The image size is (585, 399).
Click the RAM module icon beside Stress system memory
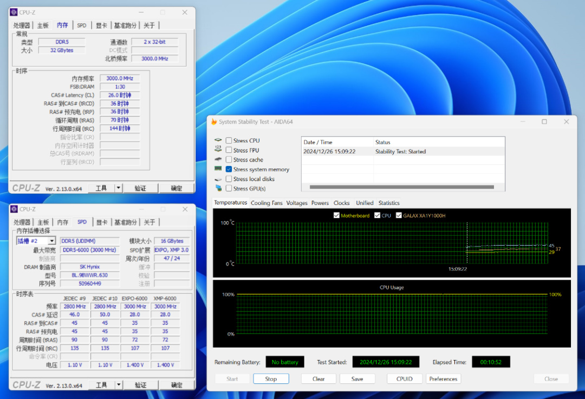pyautogui.click(x=218, y=169)
